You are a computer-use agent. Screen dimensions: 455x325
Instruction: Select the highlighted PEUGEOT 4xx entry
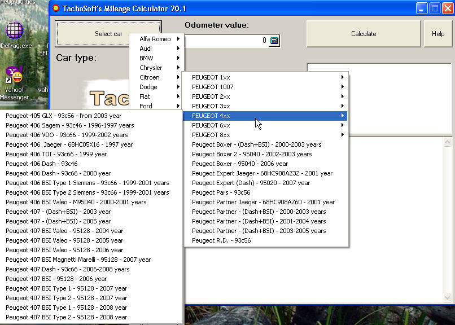pyautogui.click(x=266, y=116)
